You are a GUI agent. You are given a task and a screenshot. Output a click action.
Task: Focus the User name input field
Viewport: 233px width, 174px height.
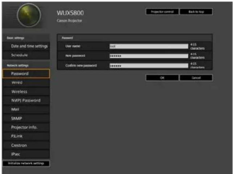click(x=149, y=46)
